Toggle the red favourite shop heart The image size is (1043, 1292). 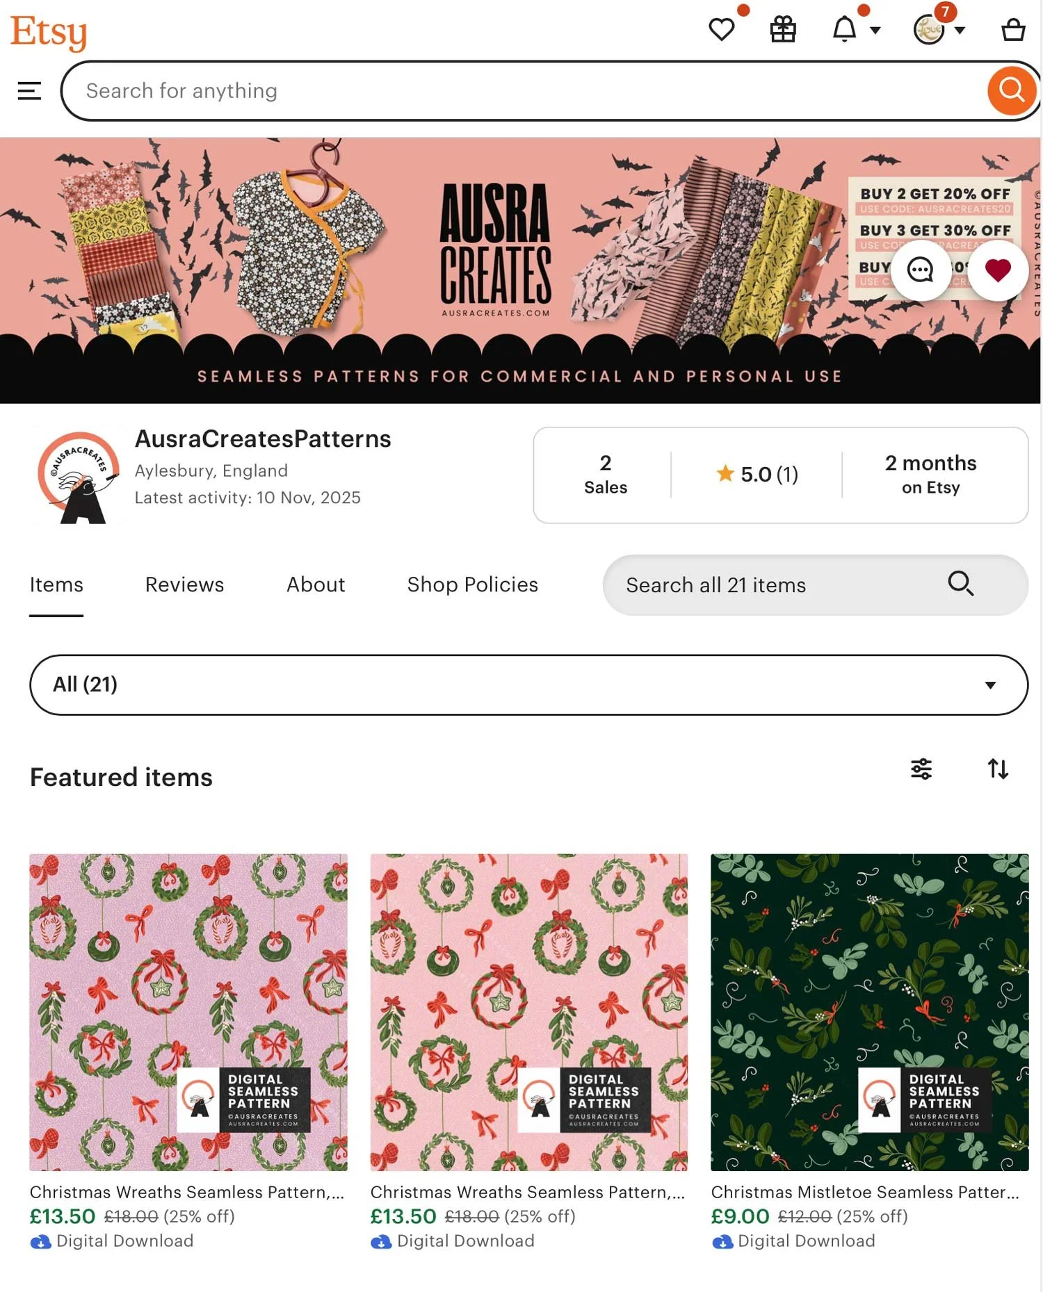coord(998,270)
